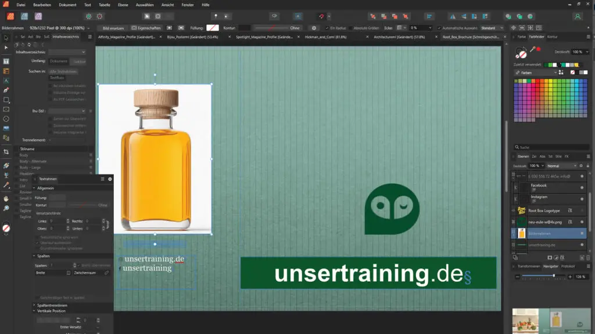Toggle visibility of Facebook layer
Viewport: 595px width, 334px height.
click(x=582, y=187)
